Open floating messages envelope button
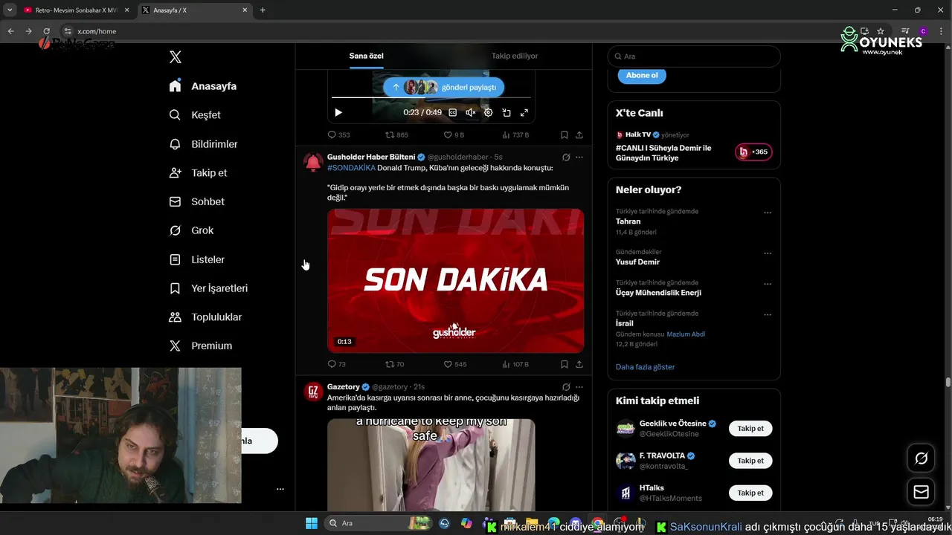Image resolution: width=952 pixels, height=535 pixels. pyautogui.click(x=921, y=492)
